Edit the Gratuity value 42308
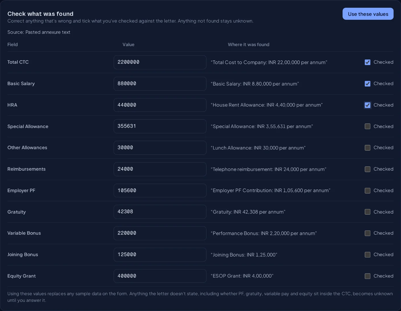The height and width of the screenshot is (311, 401). coord(160,212)
